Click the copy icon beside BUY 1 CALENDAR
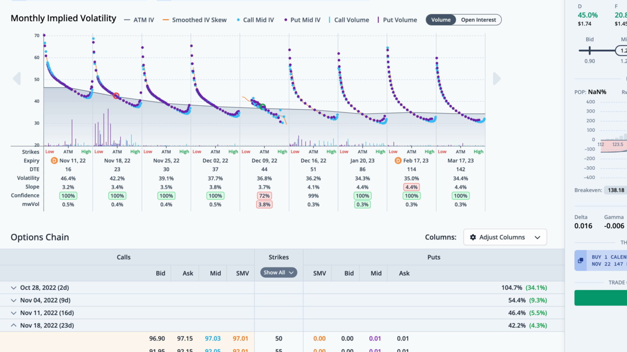Image resolution: width=627 pixels, height=352 pixels. (581, 260)
